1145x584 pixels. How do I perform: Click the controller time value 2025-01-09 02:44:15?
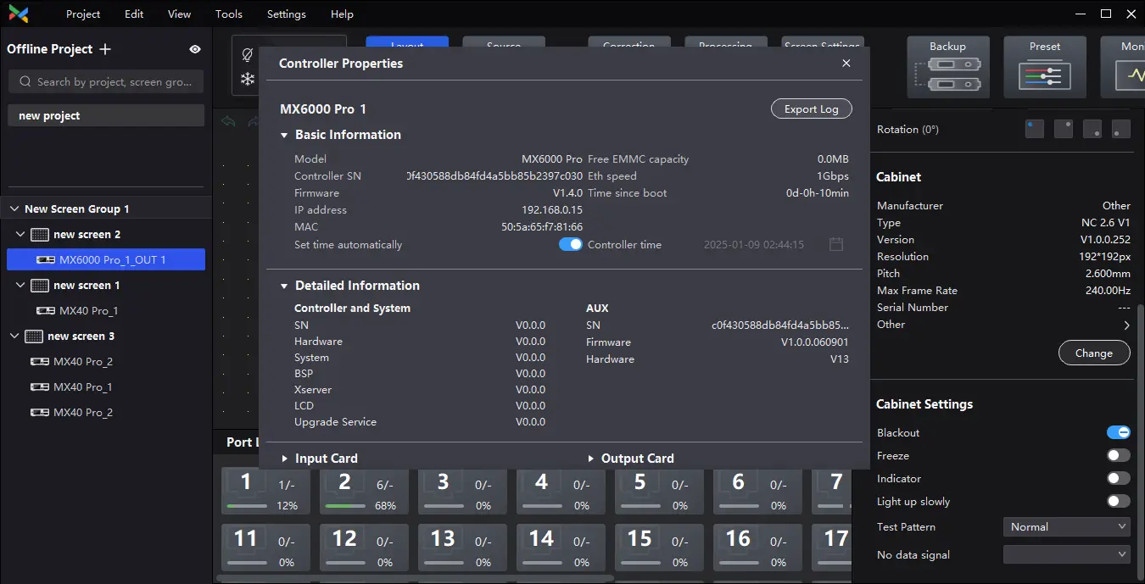(x=754, y=245)
